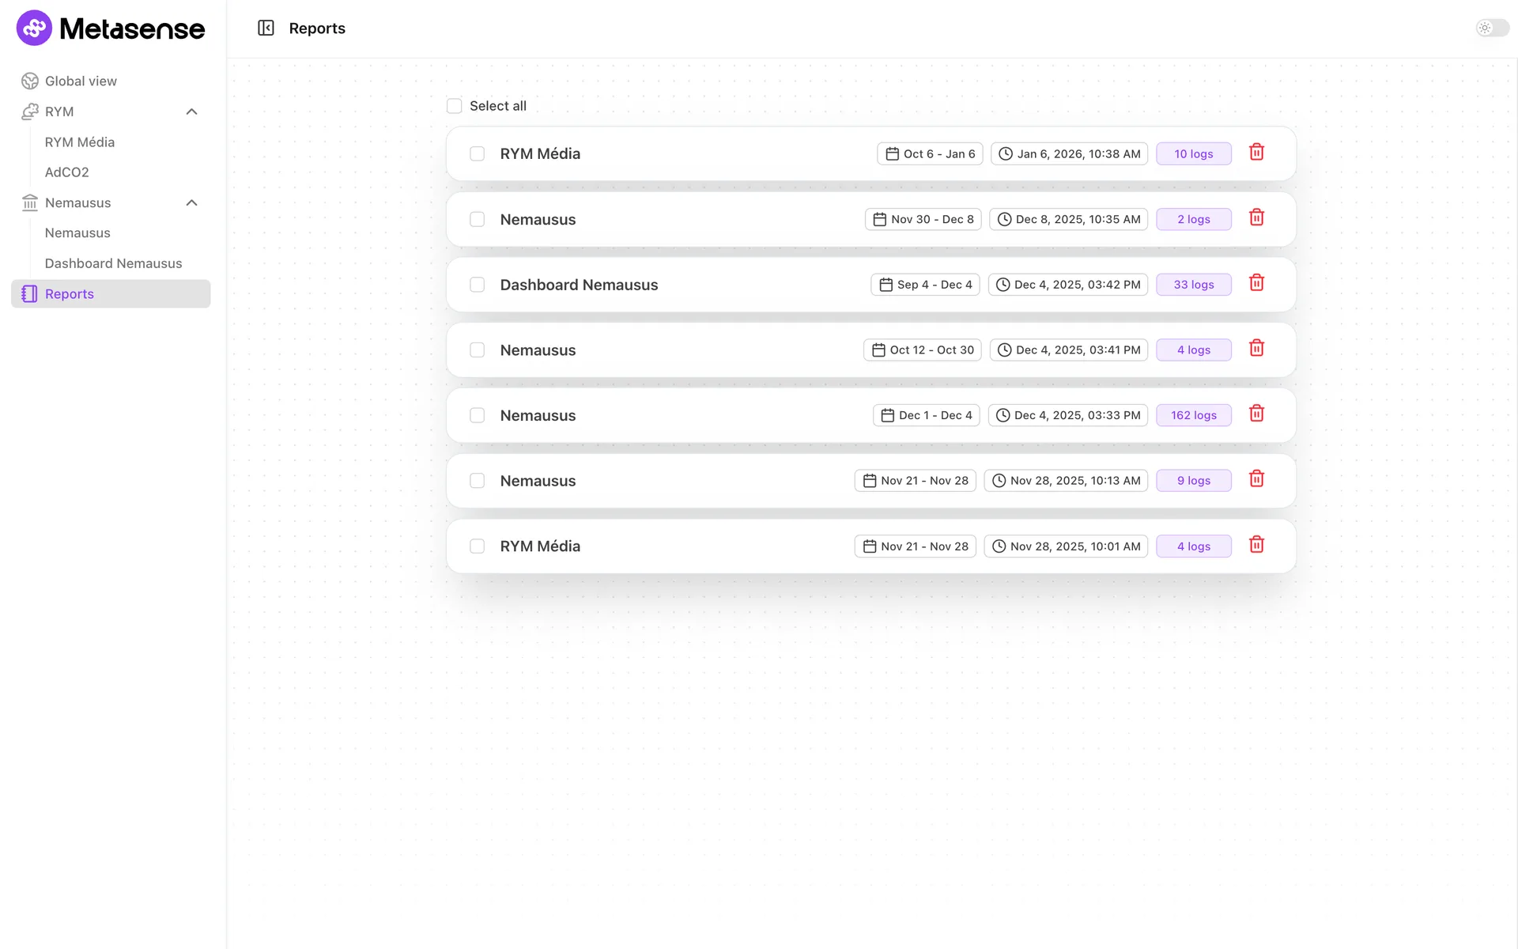Click the RYM group icon in sidebar
1518x949 pixels.
click(30, 112)
